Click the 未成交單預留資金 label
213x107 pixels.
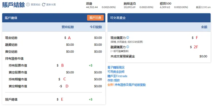click(123, 56)
